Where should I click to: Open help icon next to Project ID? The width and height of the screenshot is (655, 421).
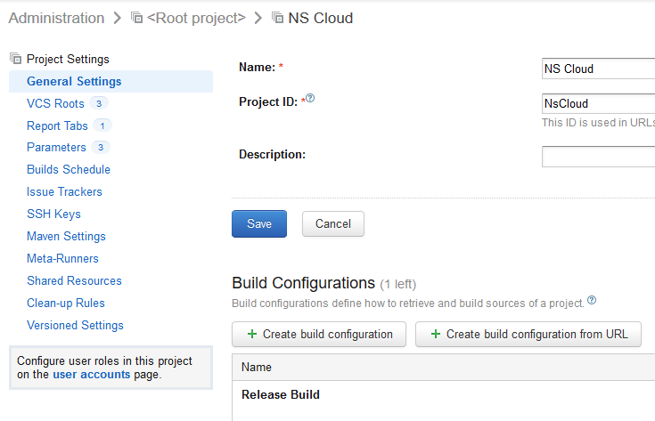pyautogui.click(x=311, y=100)
